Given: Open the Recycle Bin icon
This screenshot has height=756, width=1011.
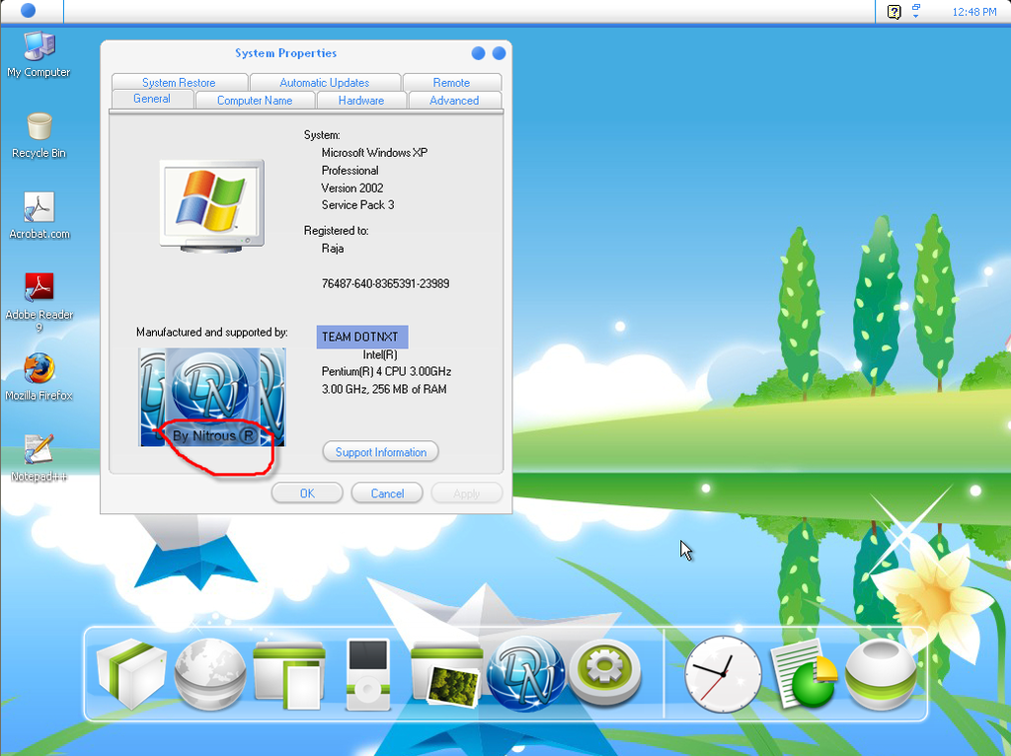Looking at the screenshot, I should click(x=39, y=128).
